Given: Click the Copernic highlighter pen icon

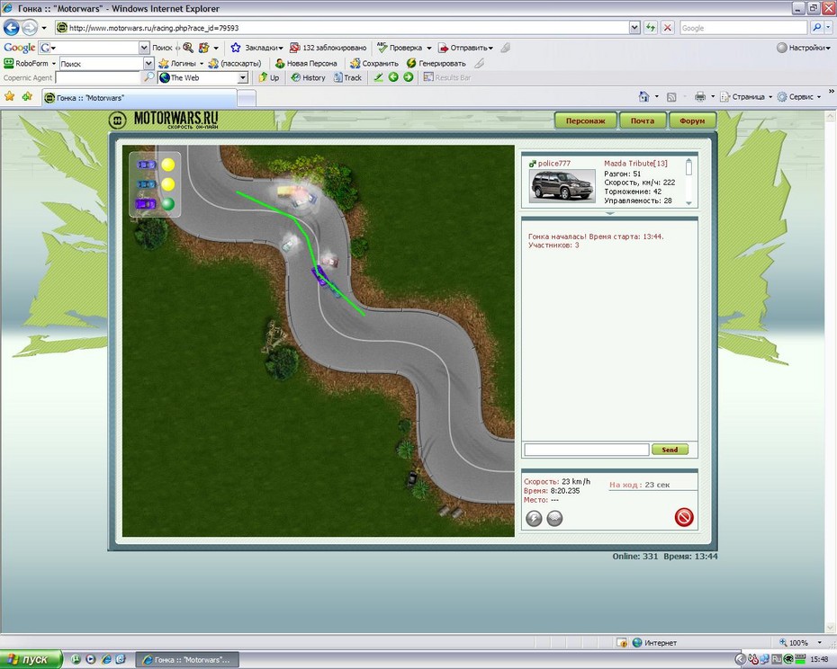Looking at the screenshot, I should tap(379, 77).
